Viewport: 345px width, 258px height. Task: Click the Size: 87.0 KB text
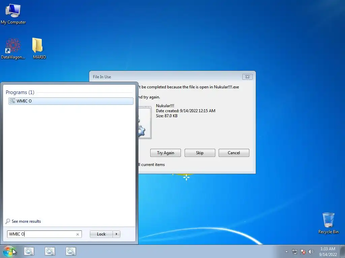click(x=166, y=116)
